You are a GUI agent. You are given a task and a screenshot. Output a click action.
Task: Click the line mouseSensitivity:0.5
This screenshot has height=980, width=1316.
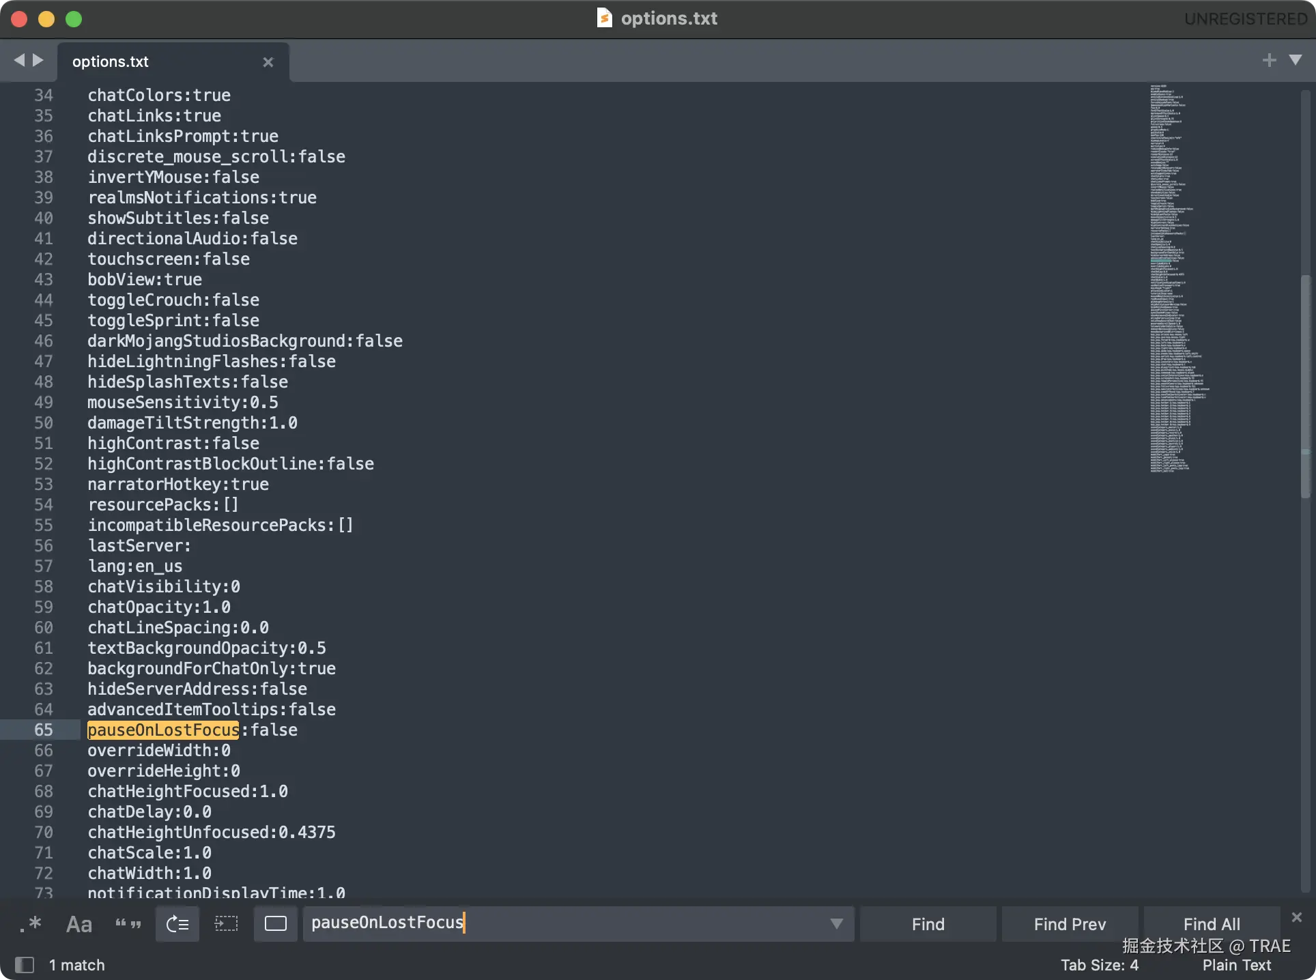(x=183, y=402)
